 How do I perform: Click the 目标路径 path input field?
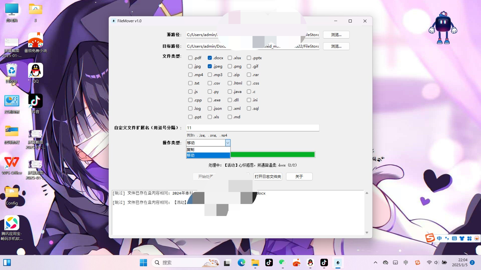pyautogui.click(x=253, y=46)
